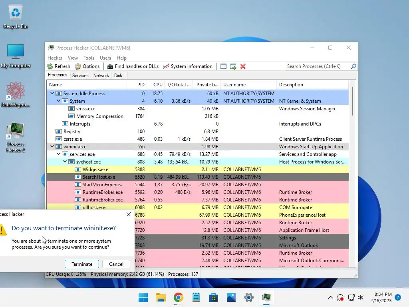The height and width of the screenshot is (307, 409).
Task: Click Cancel in the terminate dialog
Action: coord(116,264)
